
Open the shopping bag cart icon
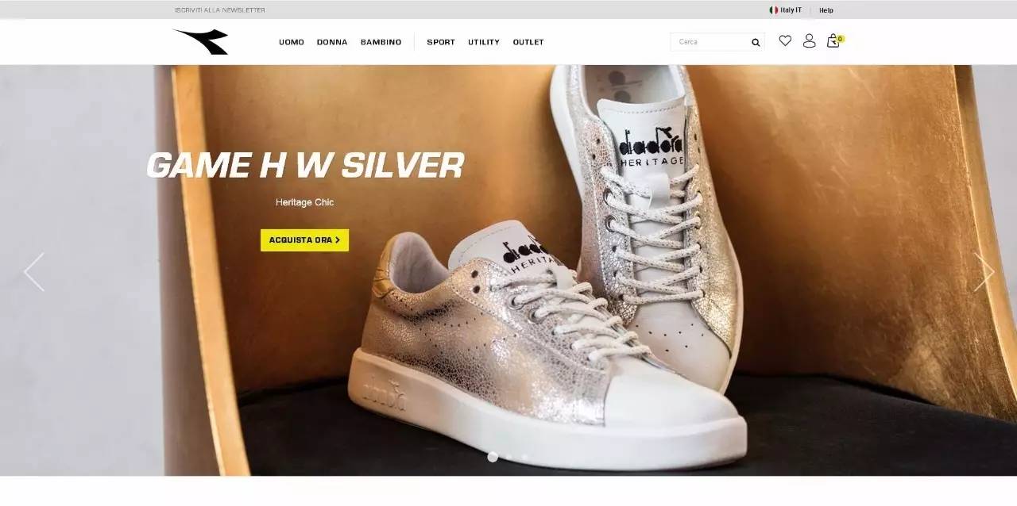point(833,40)
